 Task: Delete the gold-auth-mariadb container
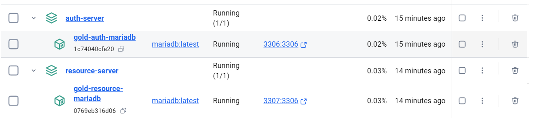[x=515, y=44]
